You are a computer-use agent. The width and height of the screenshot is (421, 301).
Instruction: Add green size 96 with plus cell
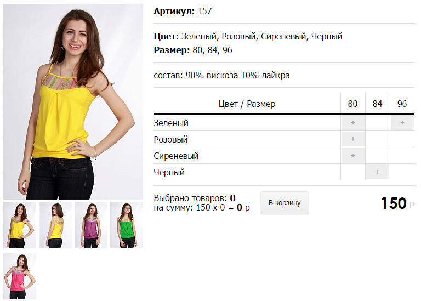click(x=402, y=123)
